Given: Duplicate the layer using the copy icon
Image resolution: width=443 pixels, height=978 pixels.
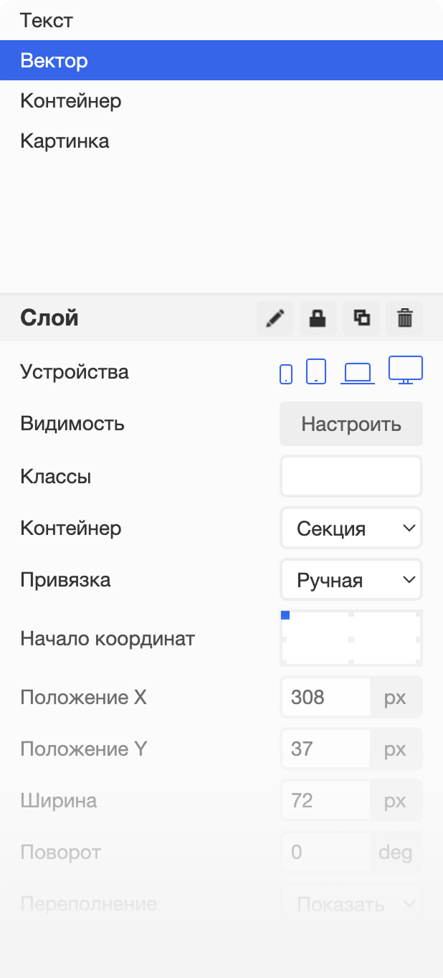Looking at the screenshot, I should [361, 318].
